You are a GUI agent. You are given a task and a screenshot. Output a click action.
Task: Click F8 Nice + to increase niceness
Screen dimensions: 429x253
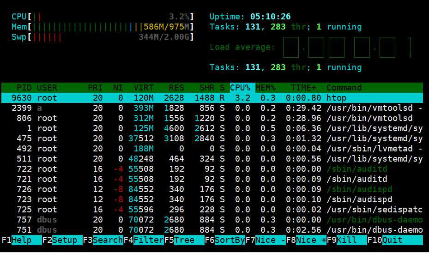(306, 240)
